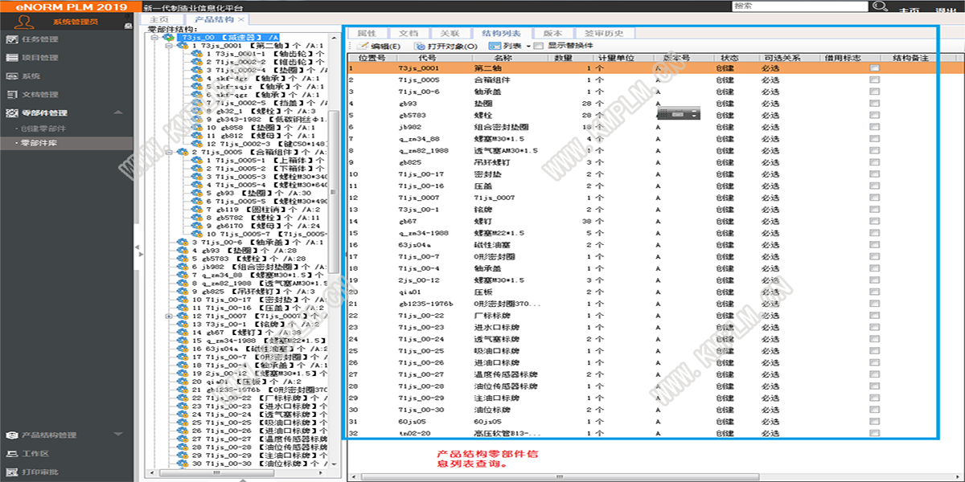Click the 任务管理 sidebar icon

pyautogui.click(x=11, y=39)
